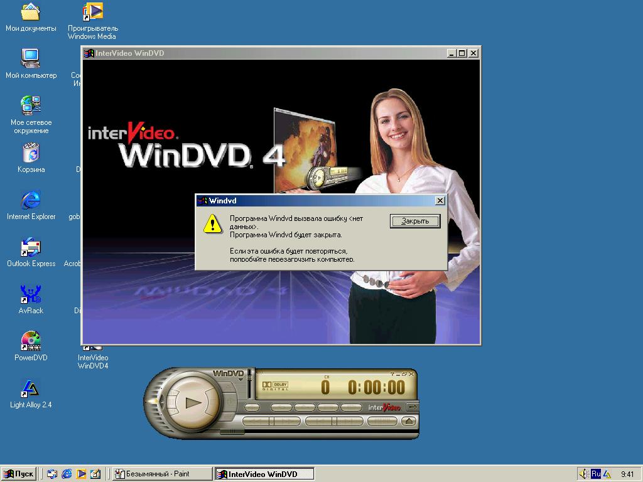Click the Windvd dialog title bar text
This screenshot has width=643, height=482.
[x=223, y=200]
